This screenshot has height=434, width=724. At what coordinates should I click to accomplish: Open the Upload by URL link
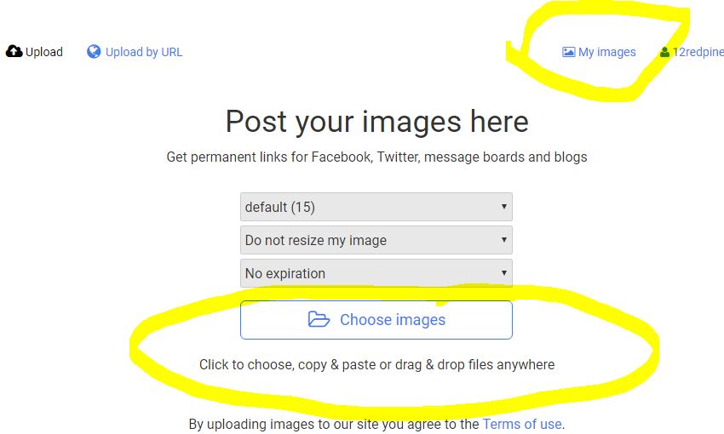pyautogui.click(x=135, y=52)
